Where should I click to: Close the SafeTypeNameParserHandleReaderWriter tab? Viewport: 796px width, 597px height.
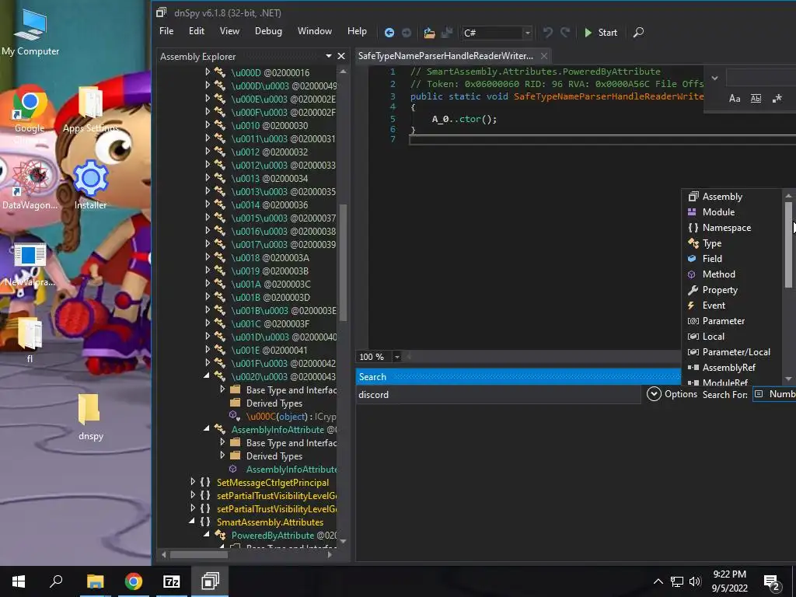click(544, 56)
